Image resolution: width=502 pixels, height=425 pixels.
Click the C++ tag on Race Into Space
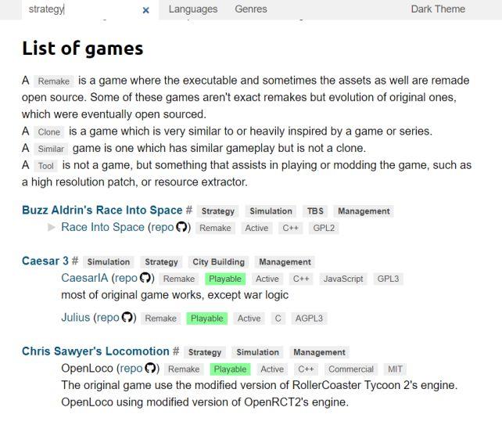tap(290, 228)
